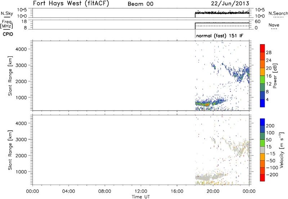Click the 1000 tick in the velocity panel
The image size is (288, 199).
(x=21, y=172)
